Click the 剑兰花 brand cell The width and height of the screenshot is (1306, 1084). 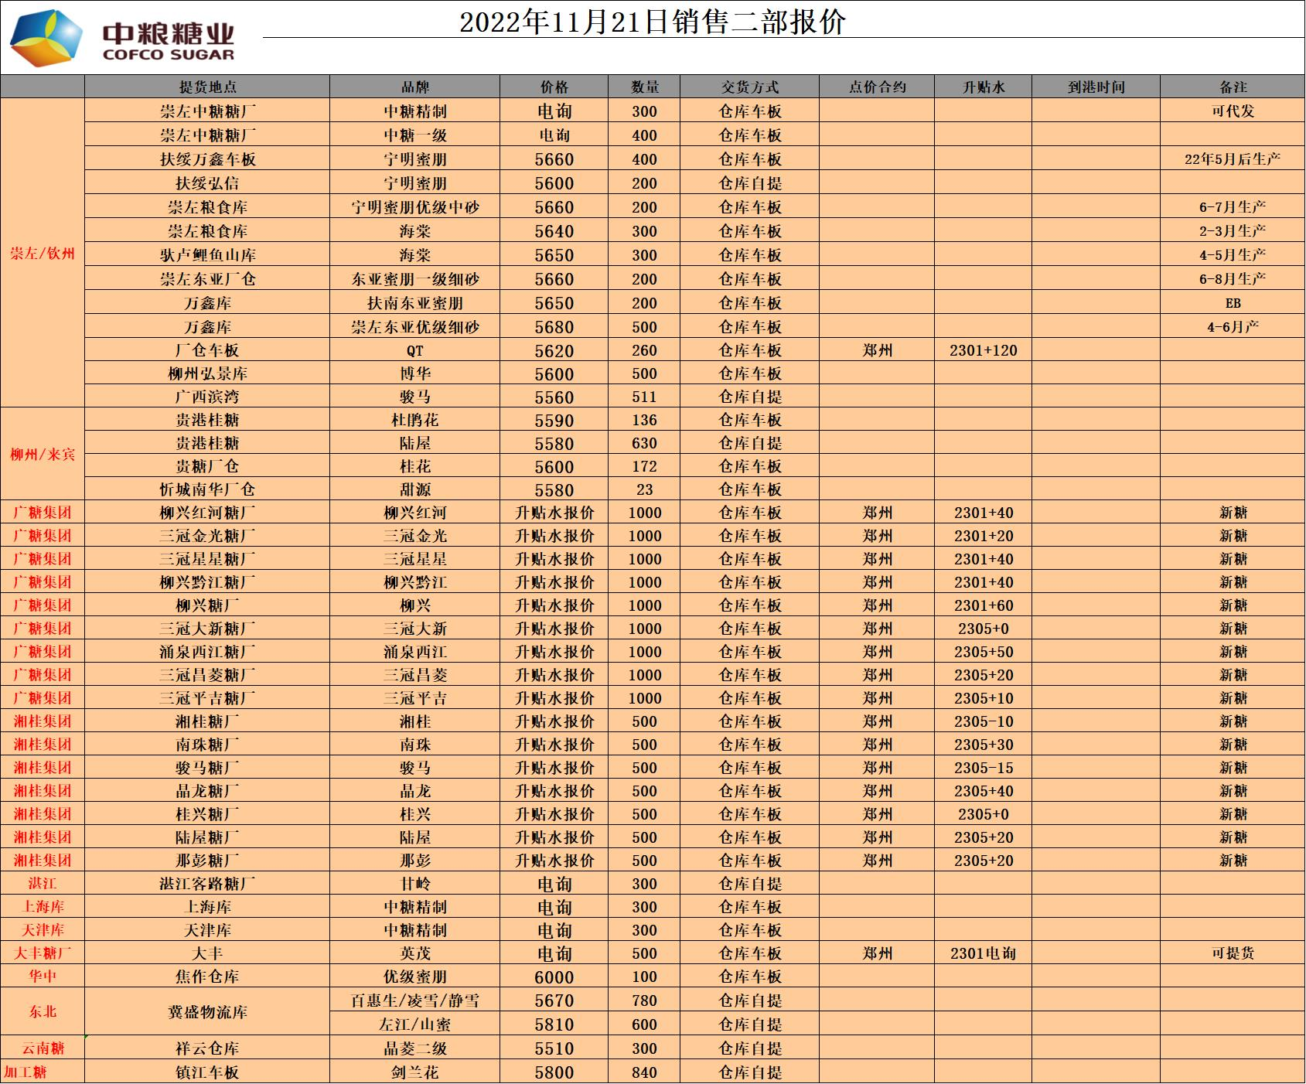(414, 1072)
